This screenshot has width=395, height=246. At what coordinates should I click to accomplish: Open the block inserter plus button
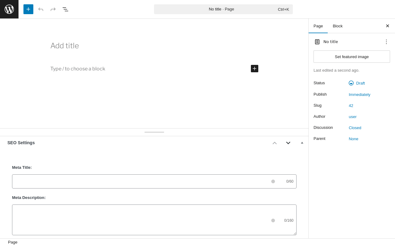coord(28,9)
